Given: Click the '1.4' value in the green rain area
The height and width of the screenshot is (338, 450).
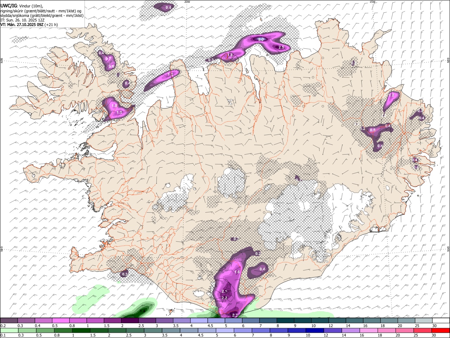Looking at the screenshot, I should [x=143, y=311].
